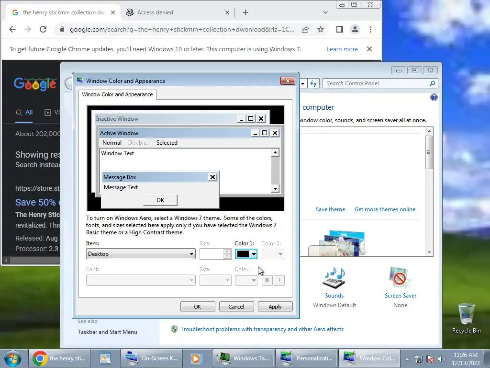Screen dimensions: 490x368
Task: Click the Chrome forward arrow icon
Action: tap(28, 29)
